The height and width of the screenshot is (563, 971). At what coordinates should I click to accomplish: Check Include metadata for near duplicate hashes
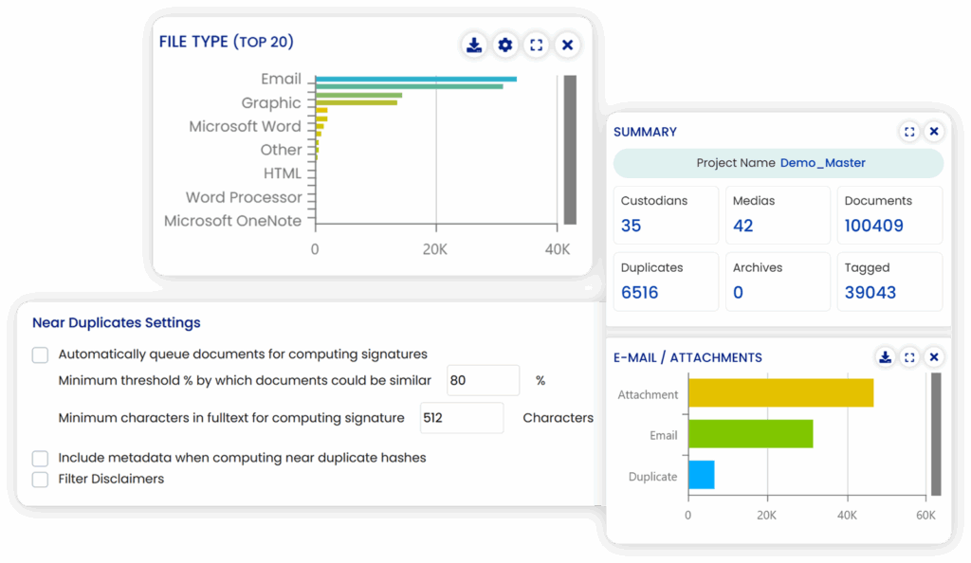40,458
